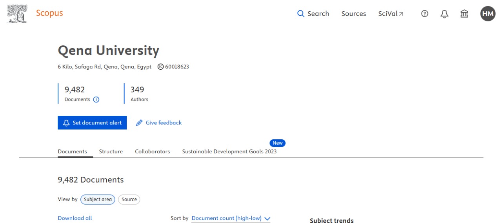
Task: Open SciVal external link
Action: [391, 14]
